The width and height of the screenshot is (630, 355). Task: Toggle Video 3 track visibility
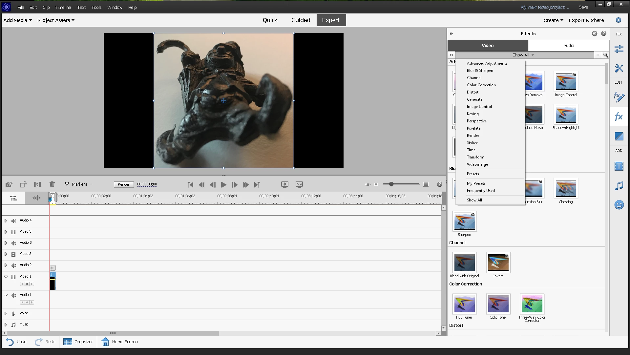13,232
